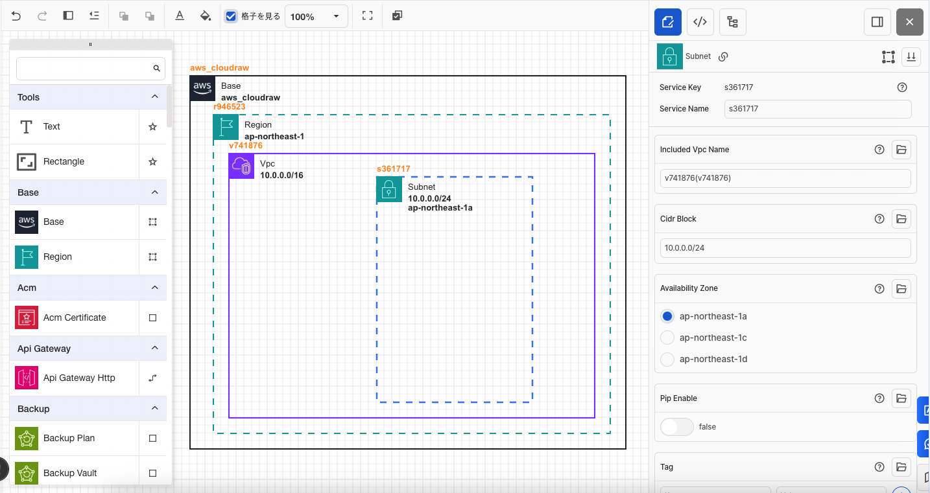The width and height of the screenshot is (930, 493).
Task: Click the Region flag icon on canvas
Action: point(226,128)
